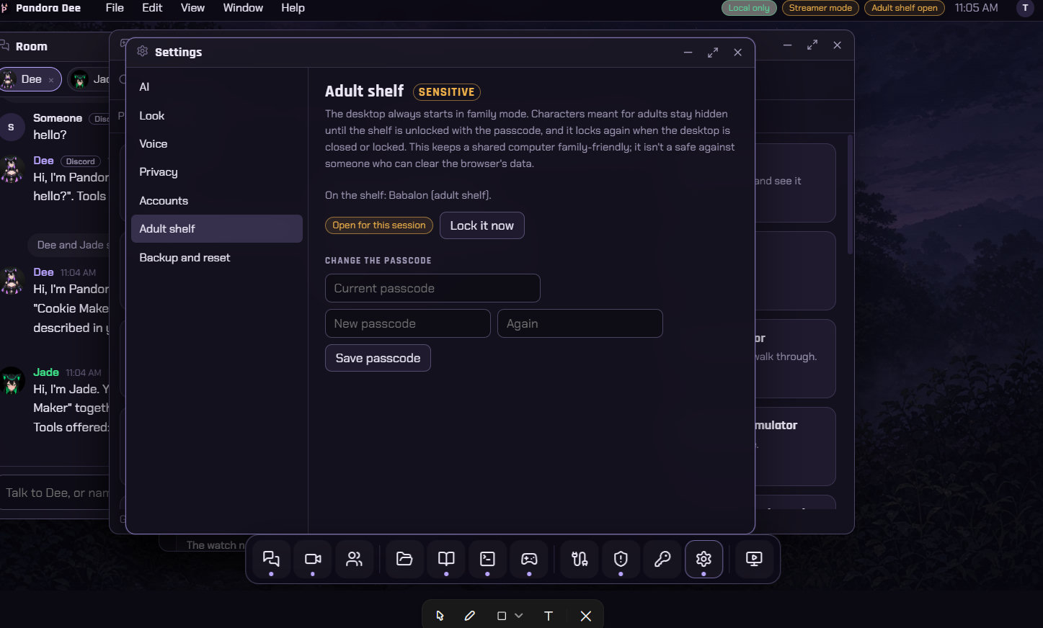
Task: Open the tuning sliders icon in the dock
Action: (580, 559)
